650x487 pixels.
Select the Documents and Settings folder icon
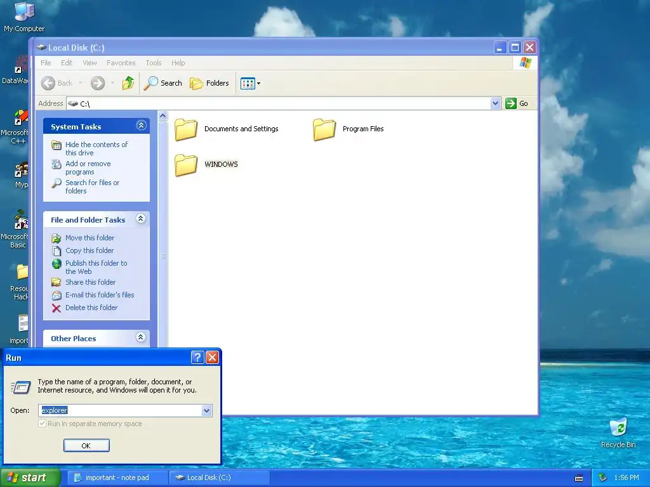(186, 129)
